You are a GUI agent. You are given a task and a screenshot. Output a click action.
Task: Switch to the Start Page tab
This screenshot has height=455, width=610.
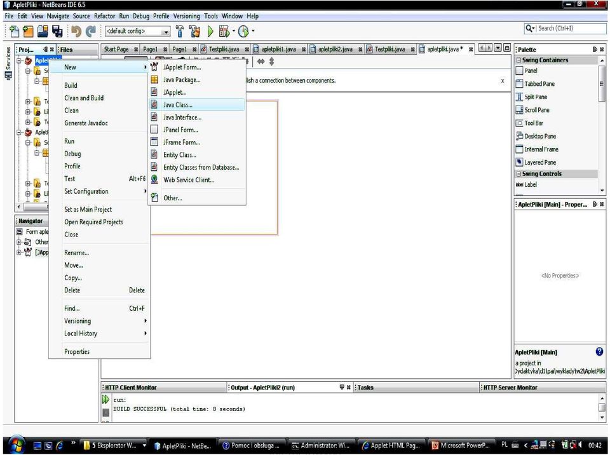tap(121, 49)
